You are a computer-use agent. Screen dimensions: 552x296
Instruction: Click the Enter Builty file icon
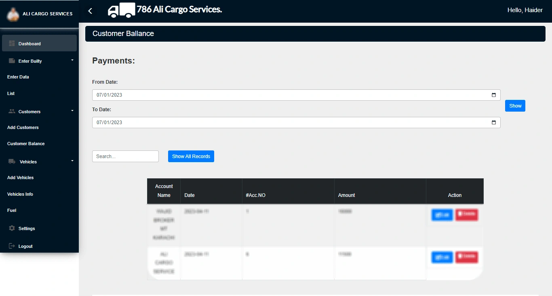pyautogui.click(x=12, y=61)
